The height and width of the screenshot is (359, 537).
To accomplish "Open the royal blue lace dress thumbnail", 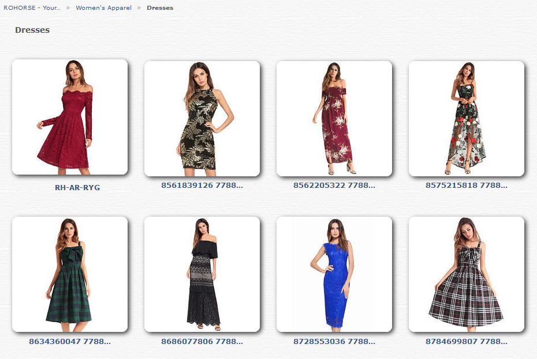I will click(x=334, y=274).
